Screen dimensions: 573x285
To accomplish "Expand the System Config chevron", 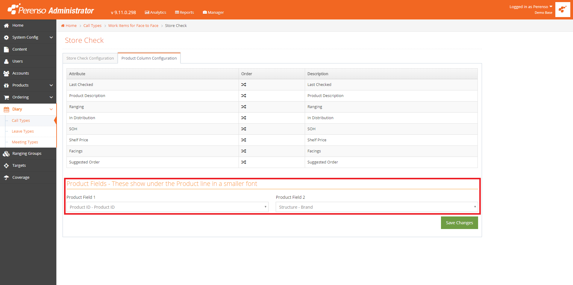I will 51,37.
